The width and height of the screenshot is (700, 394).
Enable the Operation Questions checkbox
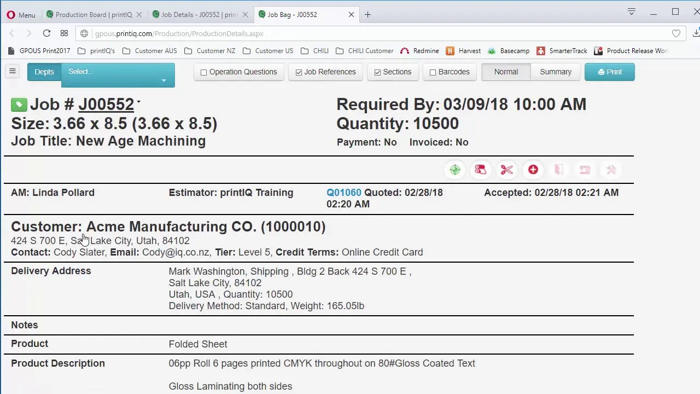point(203,72)
